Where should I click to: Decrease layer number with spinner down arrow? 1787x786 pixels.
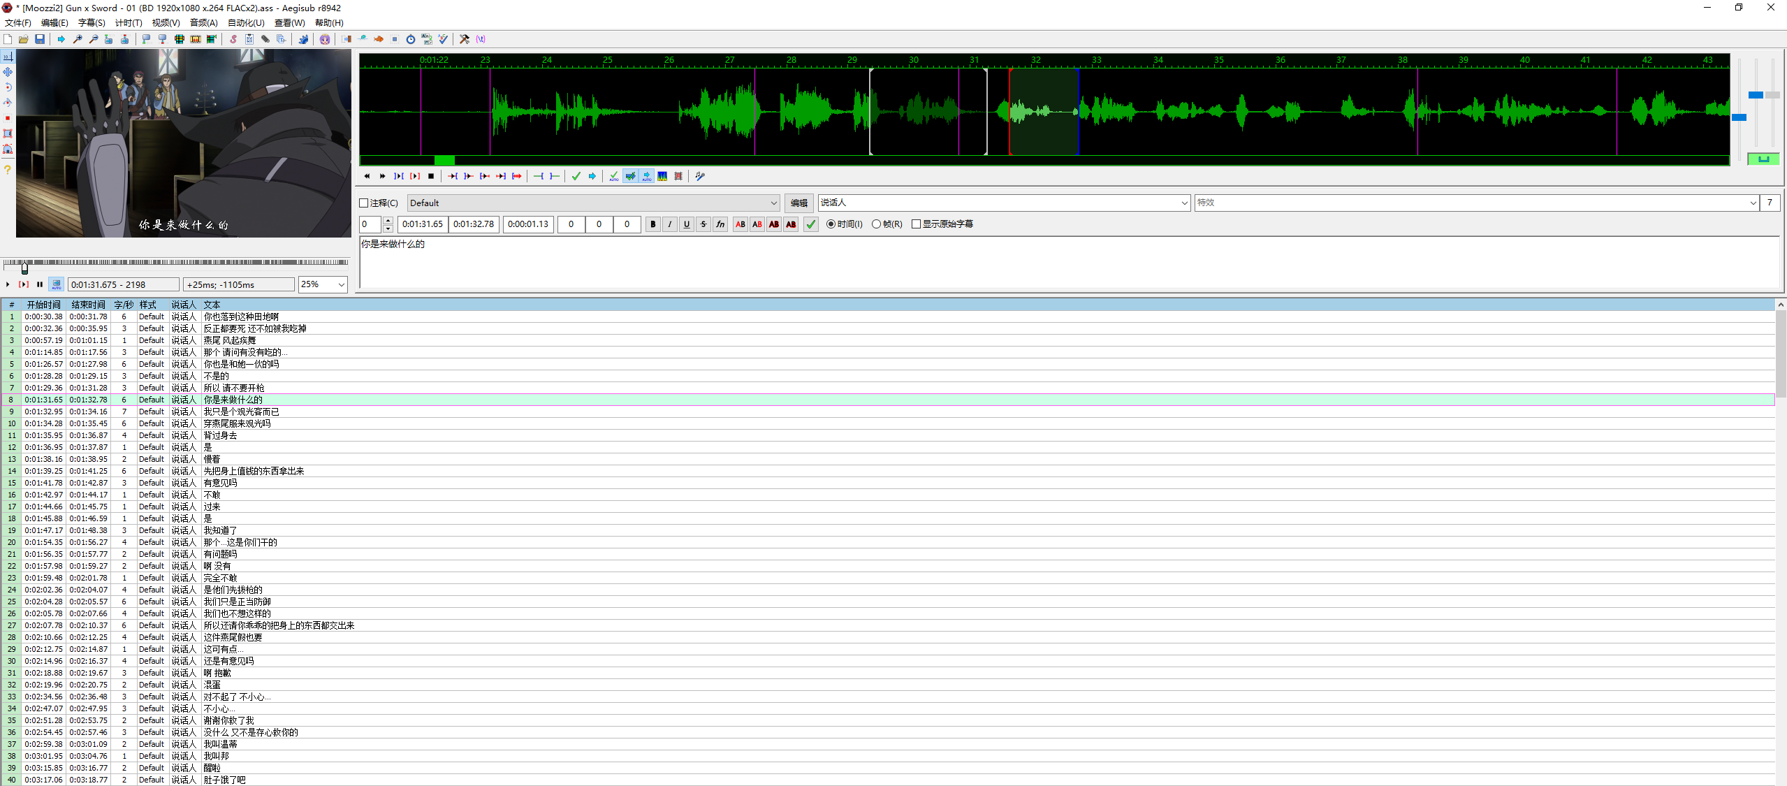click(388, 228)
